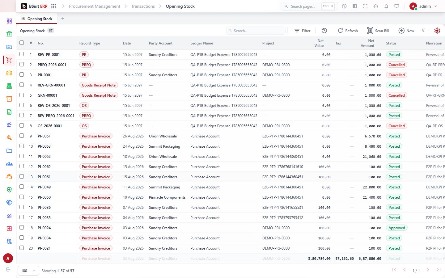This screenshot has width=445, height=278.
Task: Open the notifications bell
Action: pyautogui.click(x=386, y=6)
